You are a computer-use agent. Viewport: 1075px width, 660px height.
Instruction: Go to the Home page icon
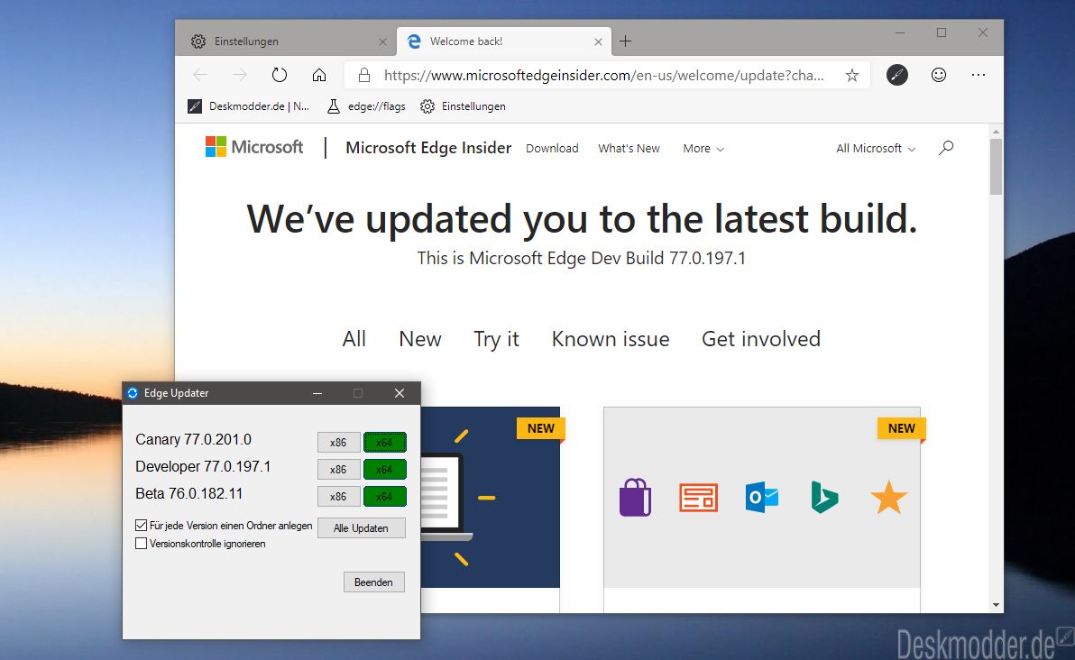point(318,75)
